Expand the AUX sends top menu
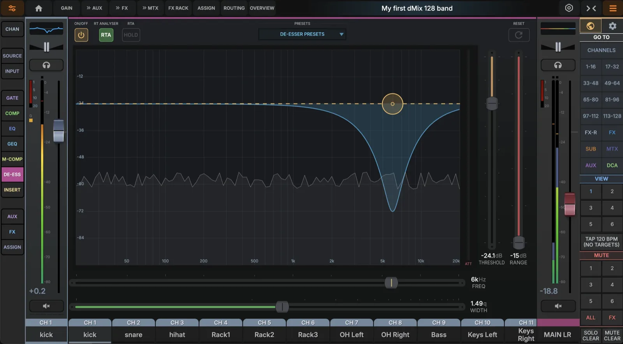This screenshot has width=623, height=344. click(x=94, y=8)
